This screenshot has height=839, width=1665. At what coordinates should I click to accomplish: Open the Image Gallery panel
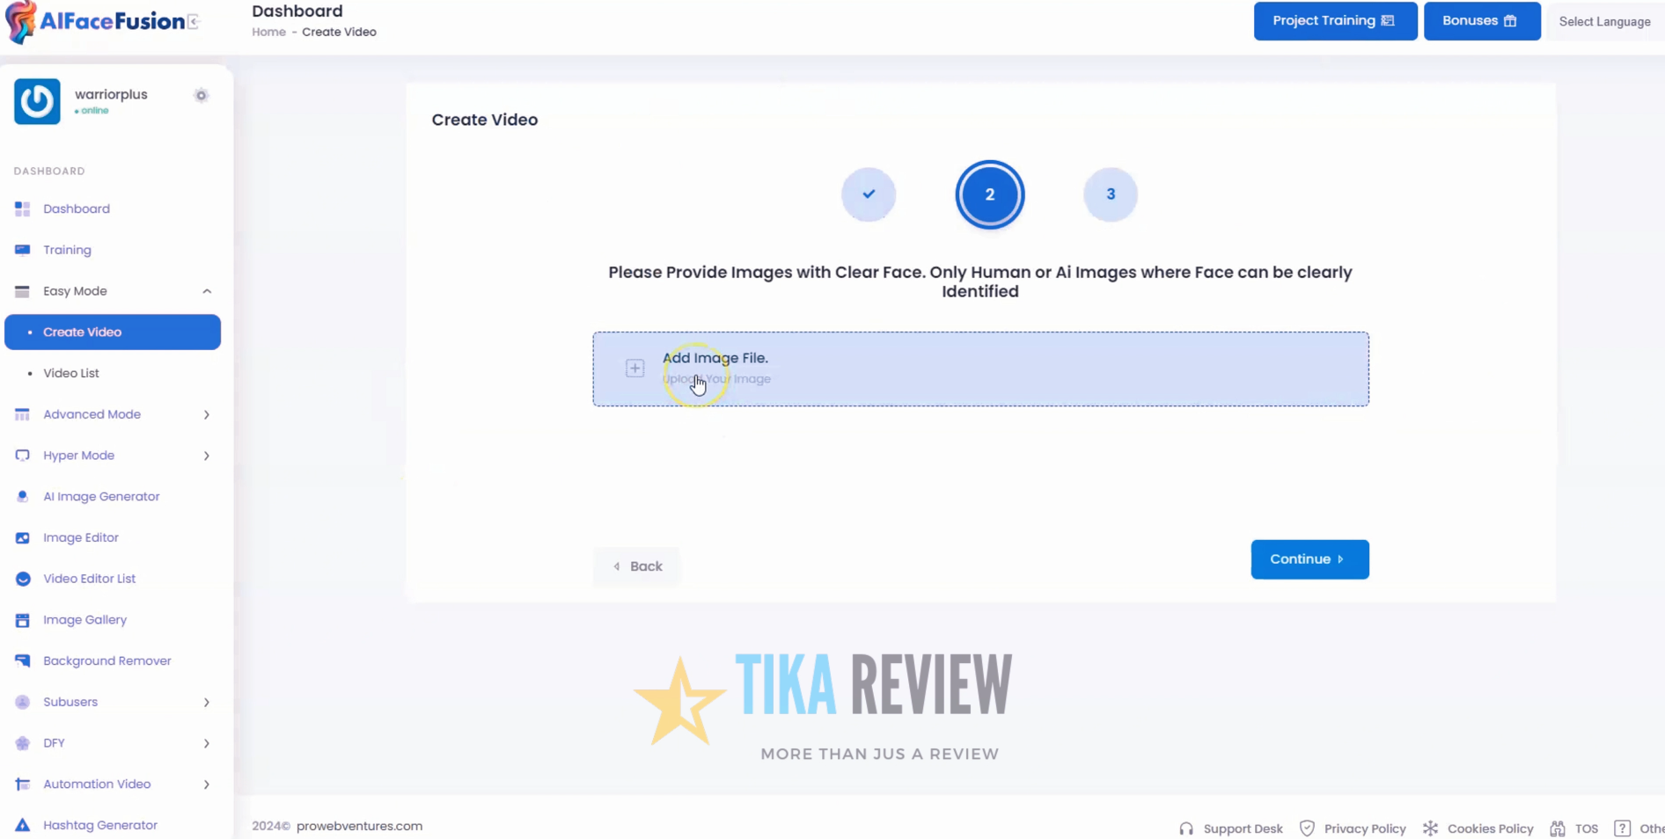22,619
